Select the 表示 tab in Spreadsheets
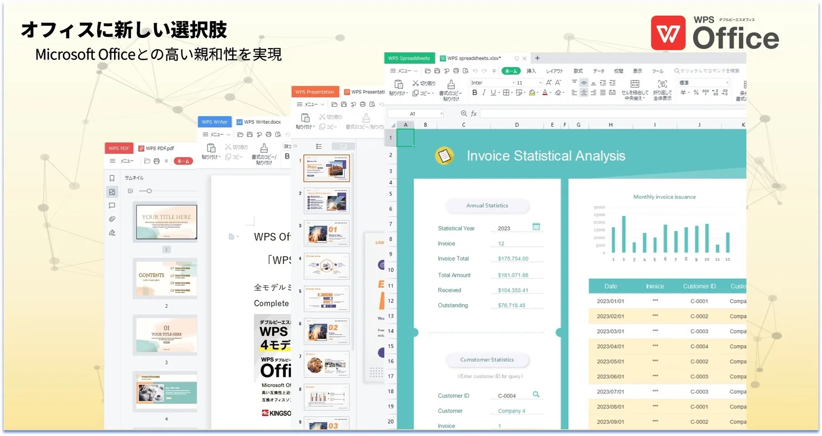The width and height of the screenshot is (822, 436). coord(638,71)
